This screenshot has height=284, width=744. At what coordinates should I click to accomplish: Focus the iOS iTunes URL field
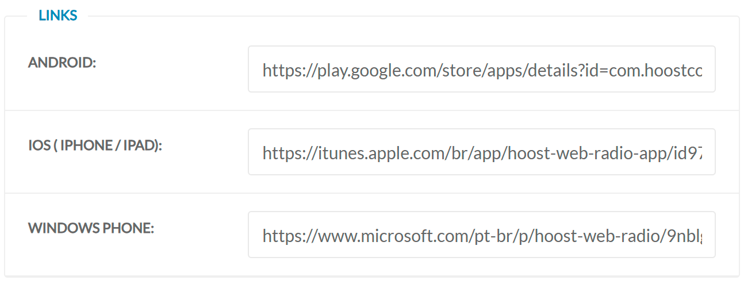[x=481, y=152]
